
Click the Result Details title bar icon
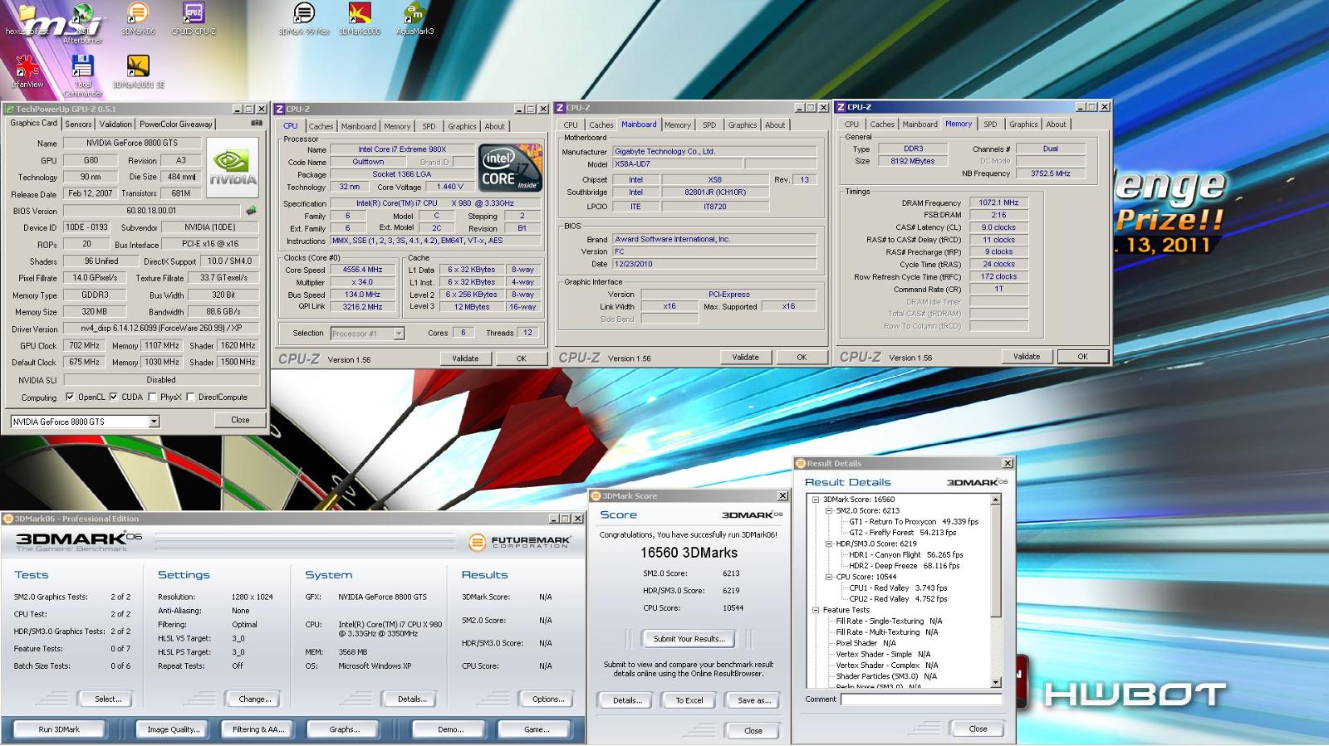(x=801, y=464)
